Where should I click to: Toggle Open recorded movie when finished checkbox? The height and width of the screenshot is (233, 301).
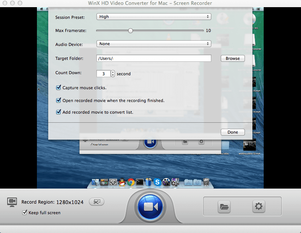[58, 100]
